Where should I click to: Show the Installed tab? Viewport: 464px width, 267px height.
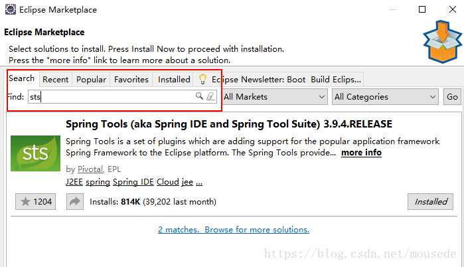coord(174,79)
